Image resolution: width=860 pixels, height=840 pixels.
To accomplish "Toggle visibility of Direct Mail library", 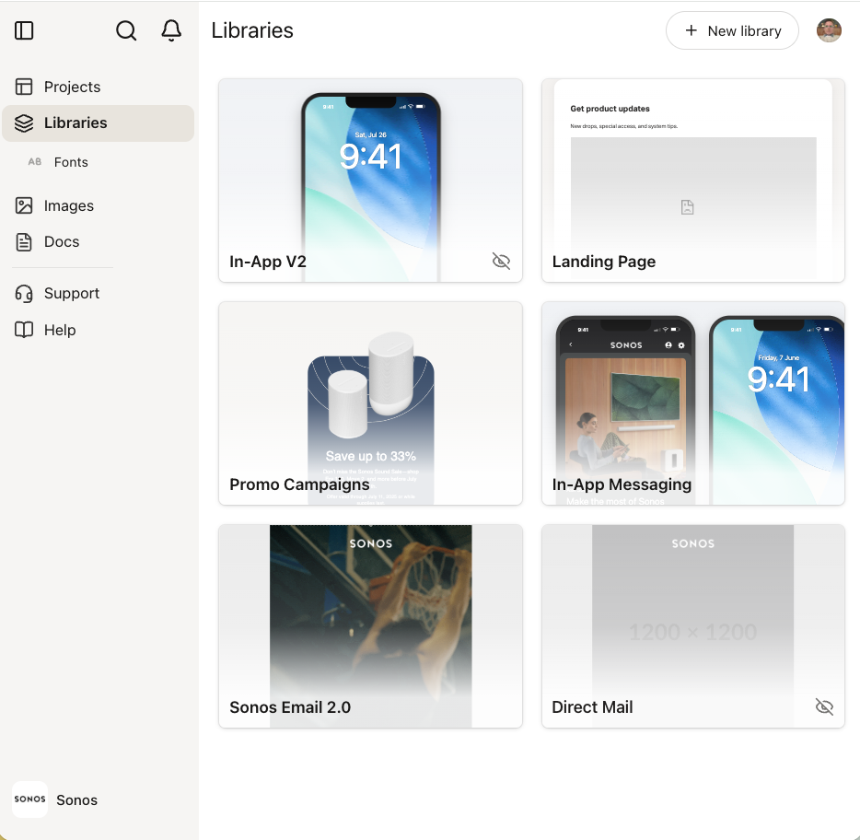I will (x=824, y=707).
